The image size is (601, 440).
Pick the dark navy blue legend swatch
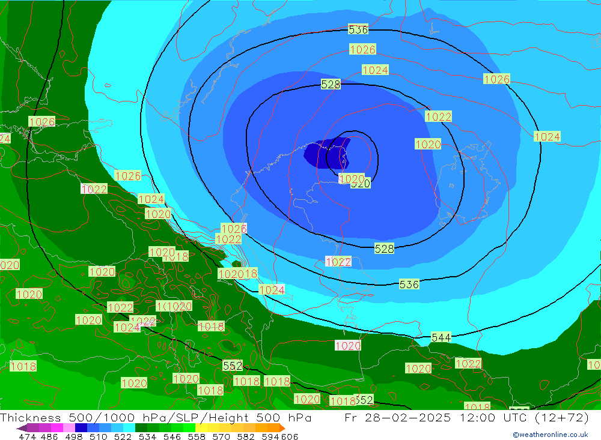click(81, 428)
